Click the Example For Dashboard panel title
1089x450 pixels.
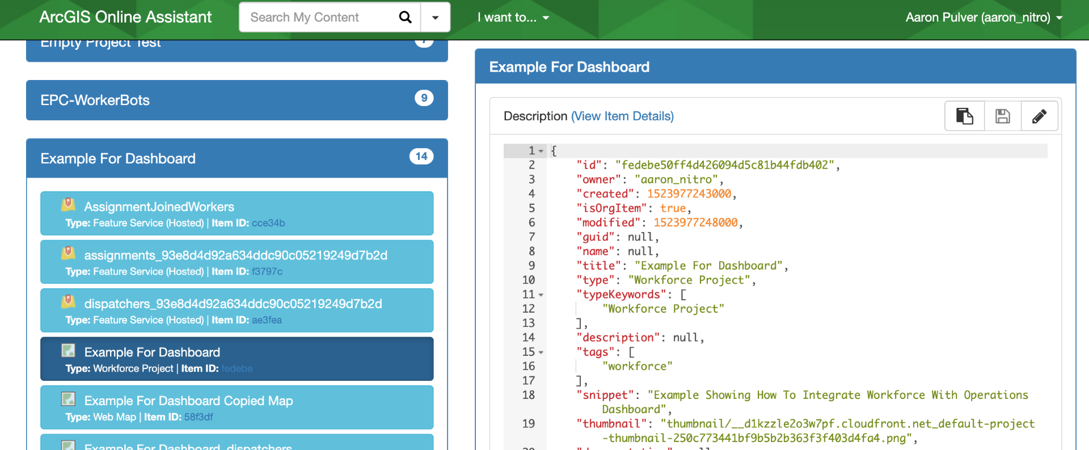(569, 67)
